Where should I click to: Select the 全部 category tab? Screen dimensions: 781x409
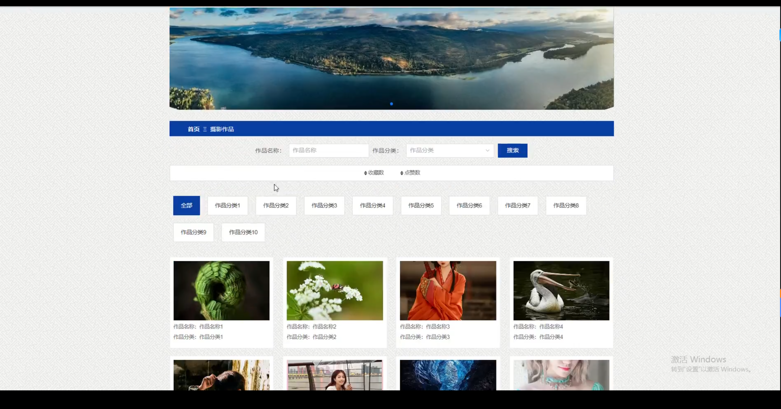(186, 205)
